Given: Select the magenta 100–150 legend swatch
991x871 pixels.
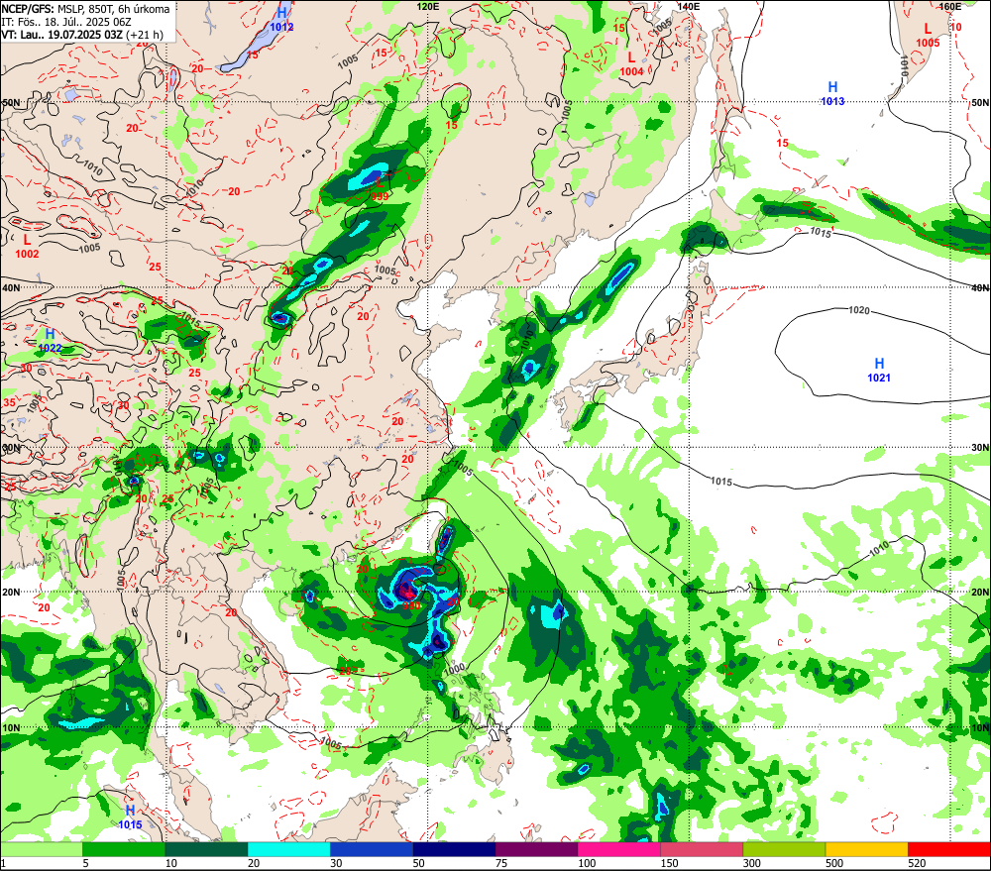Looking at the screenshot, I should (x=618, y=849).
